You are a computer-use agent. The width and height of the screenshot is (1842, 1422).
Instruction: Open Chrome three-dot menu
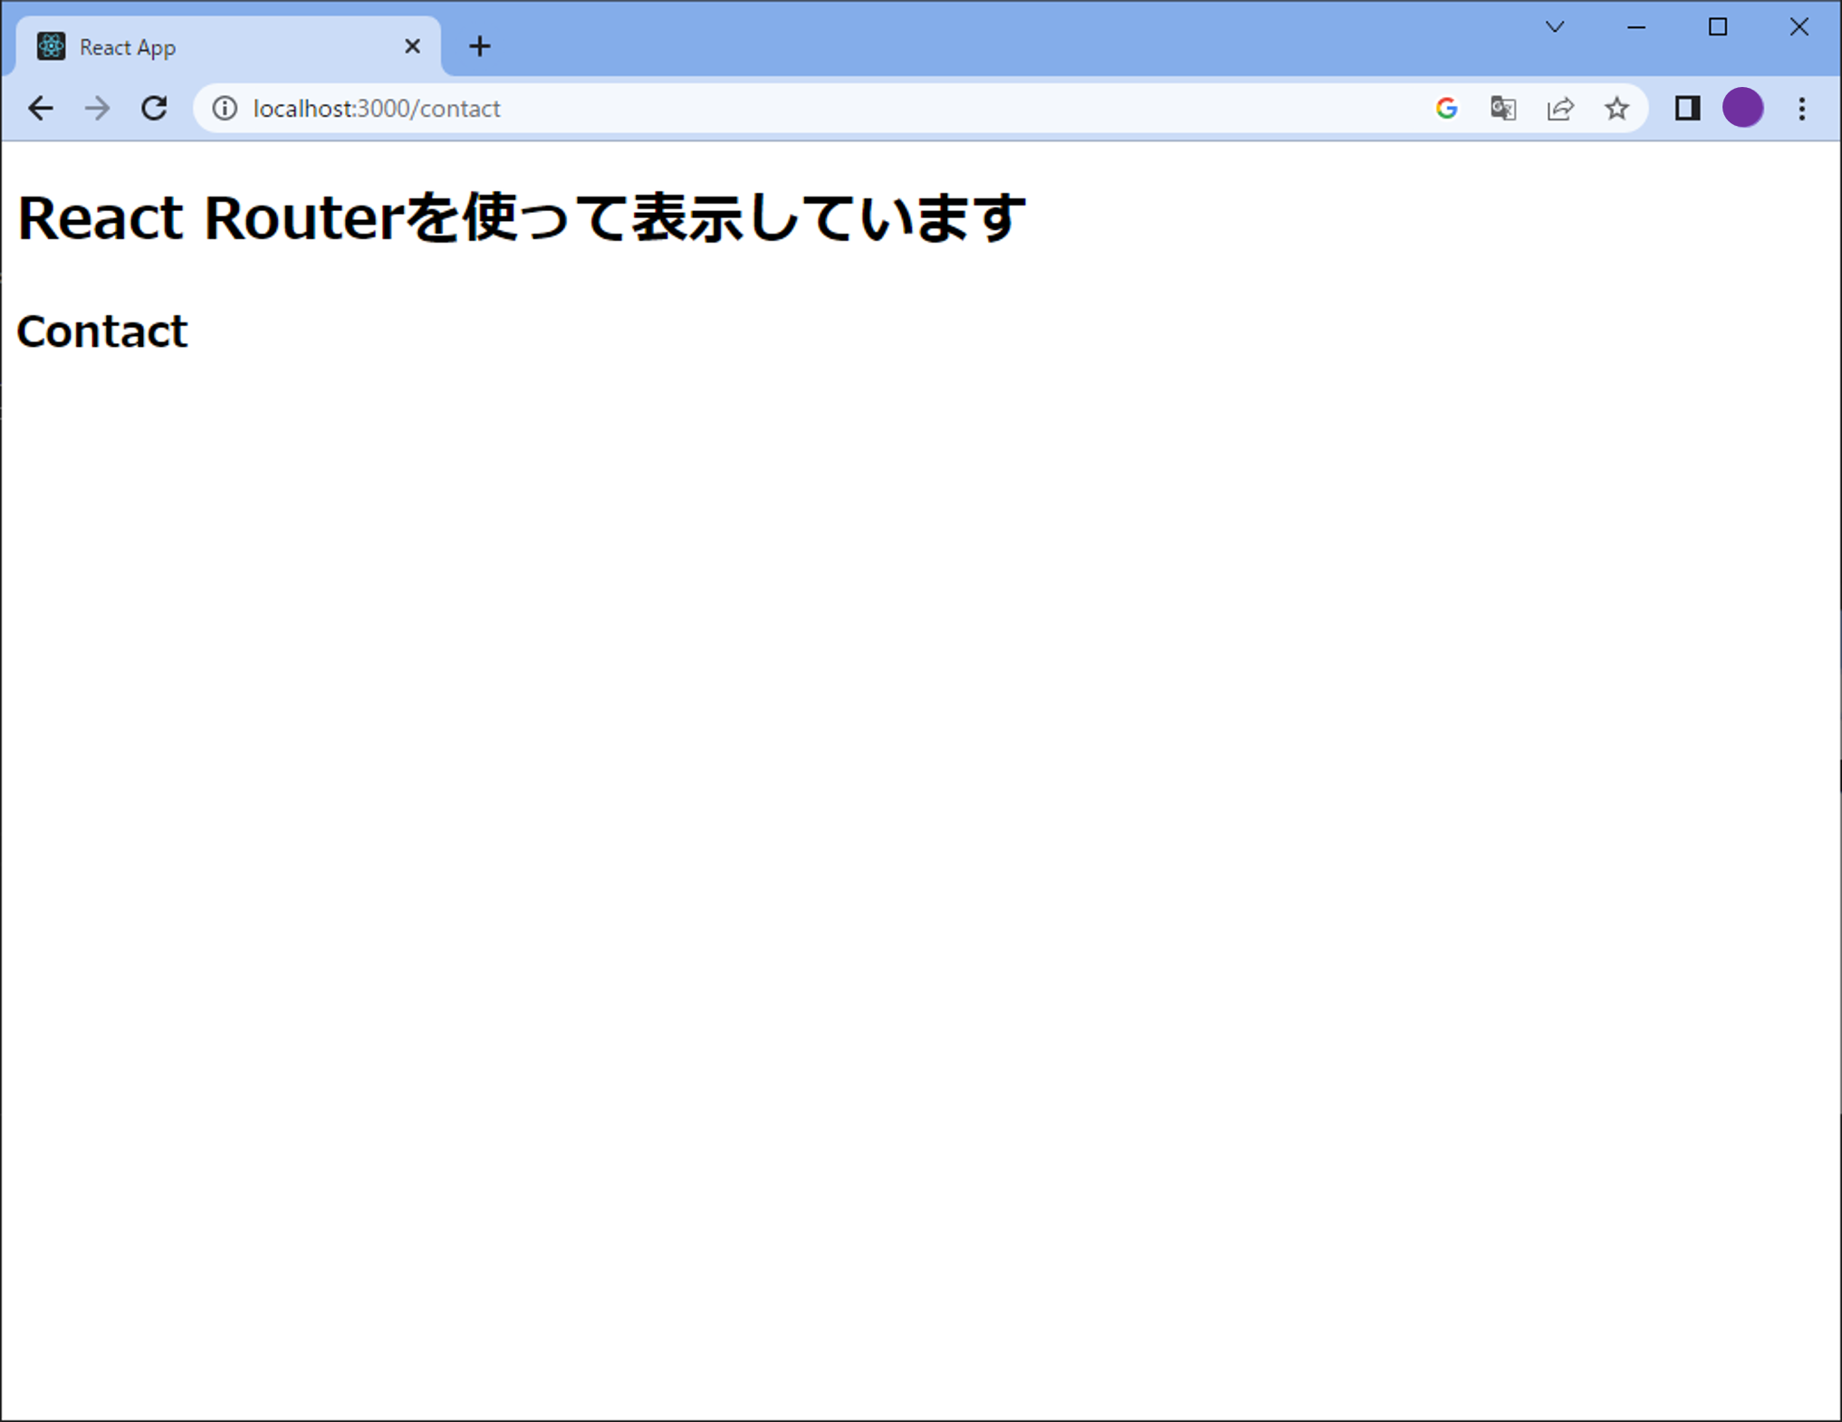(1802, 109)
